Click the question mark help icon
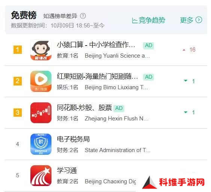 coord(83,16)
